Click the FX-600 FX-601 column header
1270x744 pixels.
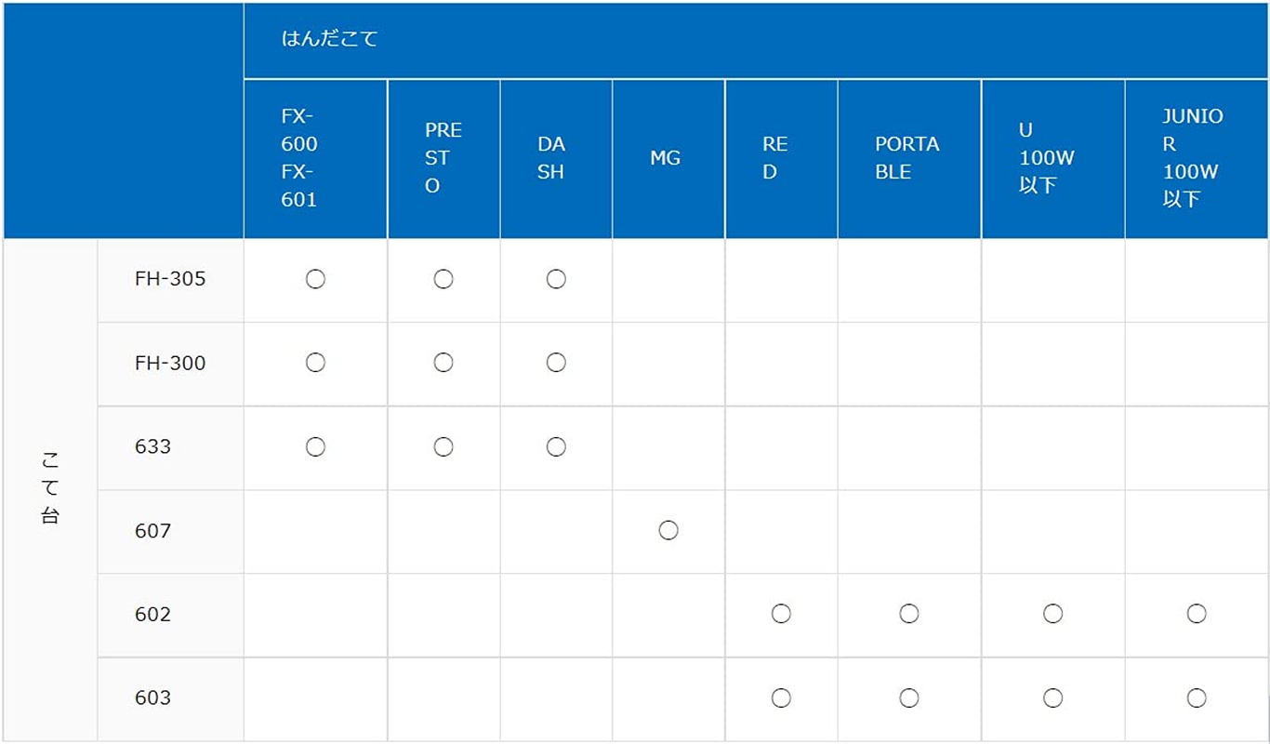[299, 158]
